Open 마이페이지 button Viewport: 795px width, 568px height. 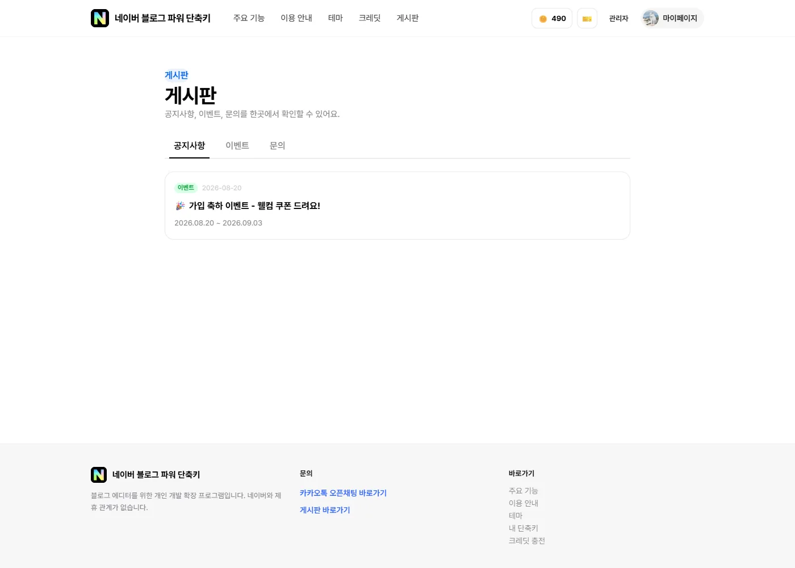[673, 18]
